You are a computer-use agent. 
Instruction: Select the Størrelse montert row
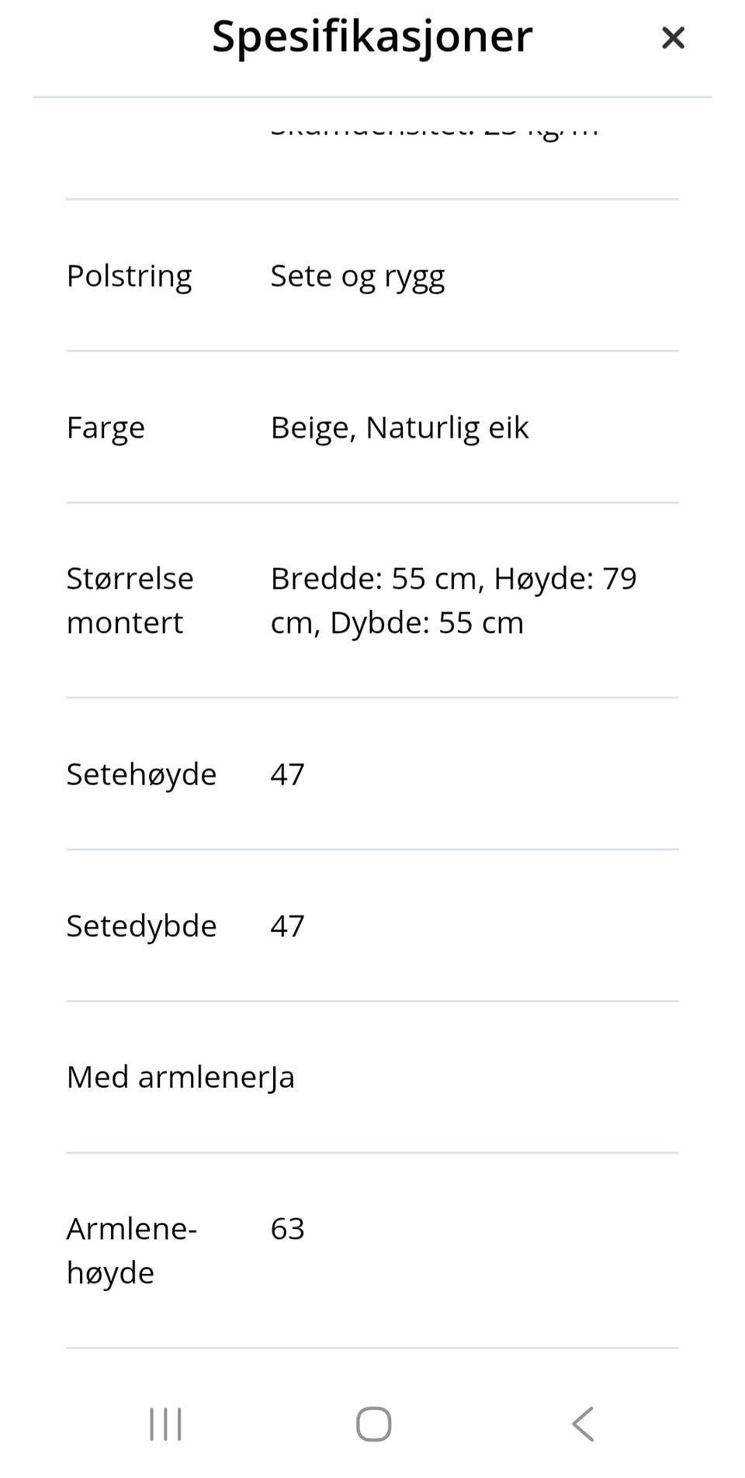coord(130,599)
